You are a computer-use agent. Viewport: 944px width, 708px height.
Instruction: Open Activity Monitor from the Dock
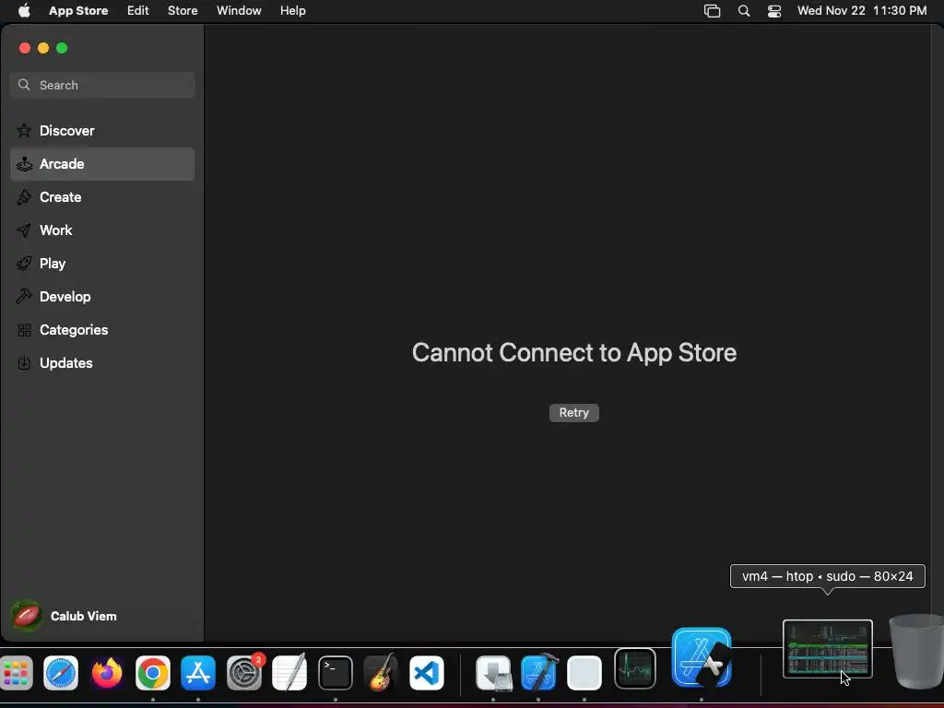(x=635, y=668)
